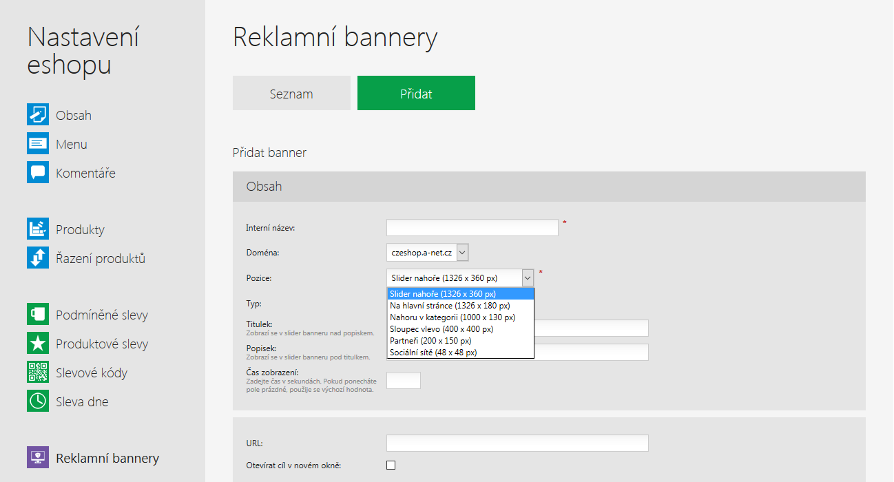This screenshot has width=894, height=482.
Task: Open the Menu settings link
Action: (x=72, y=144)
